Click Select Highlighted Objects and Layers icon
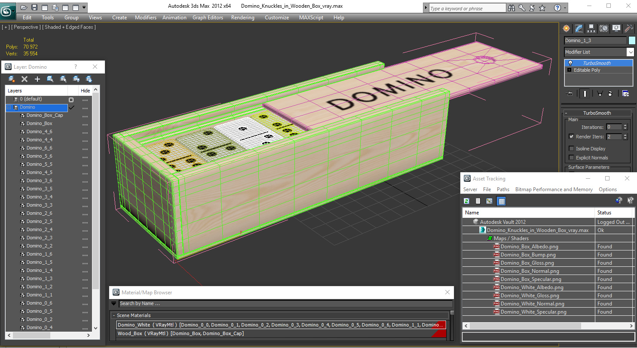This screenshot has height=348, width=637. [50, 79]
